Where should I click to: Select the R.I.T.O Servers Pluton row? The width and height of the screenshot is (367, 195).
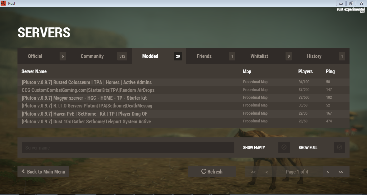pyautogui.click(x=183, y=106)
